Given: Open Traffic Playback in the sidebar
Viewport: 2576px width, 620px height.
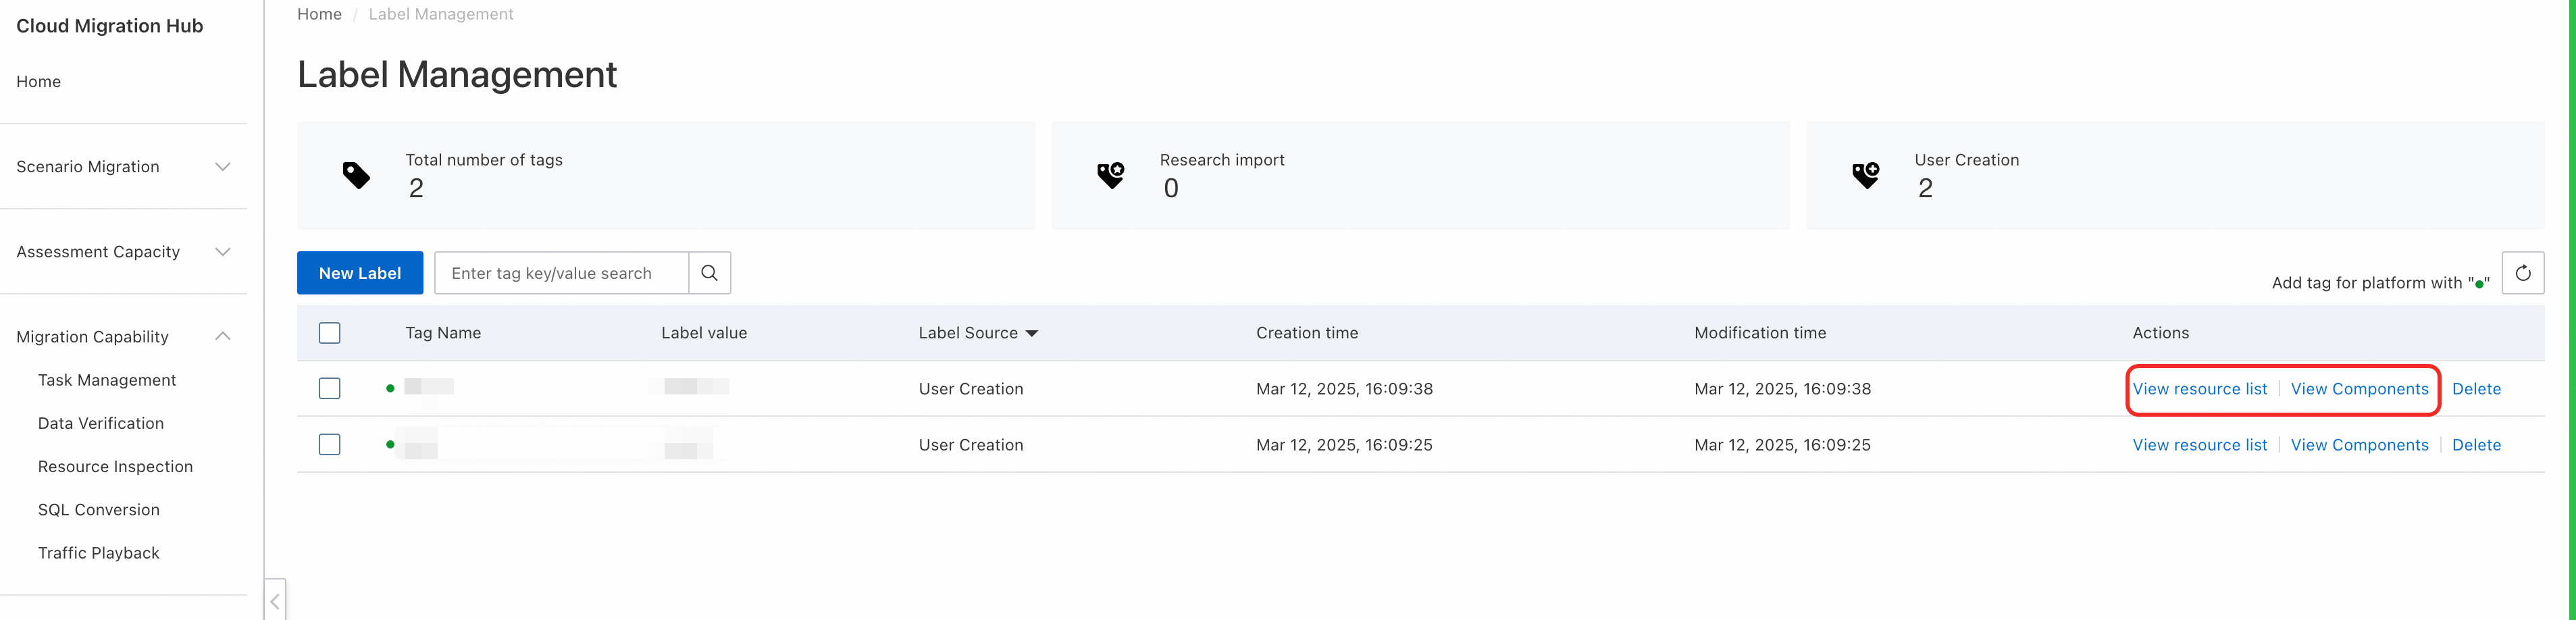Looking at the screenshot, I should (99, 553).
